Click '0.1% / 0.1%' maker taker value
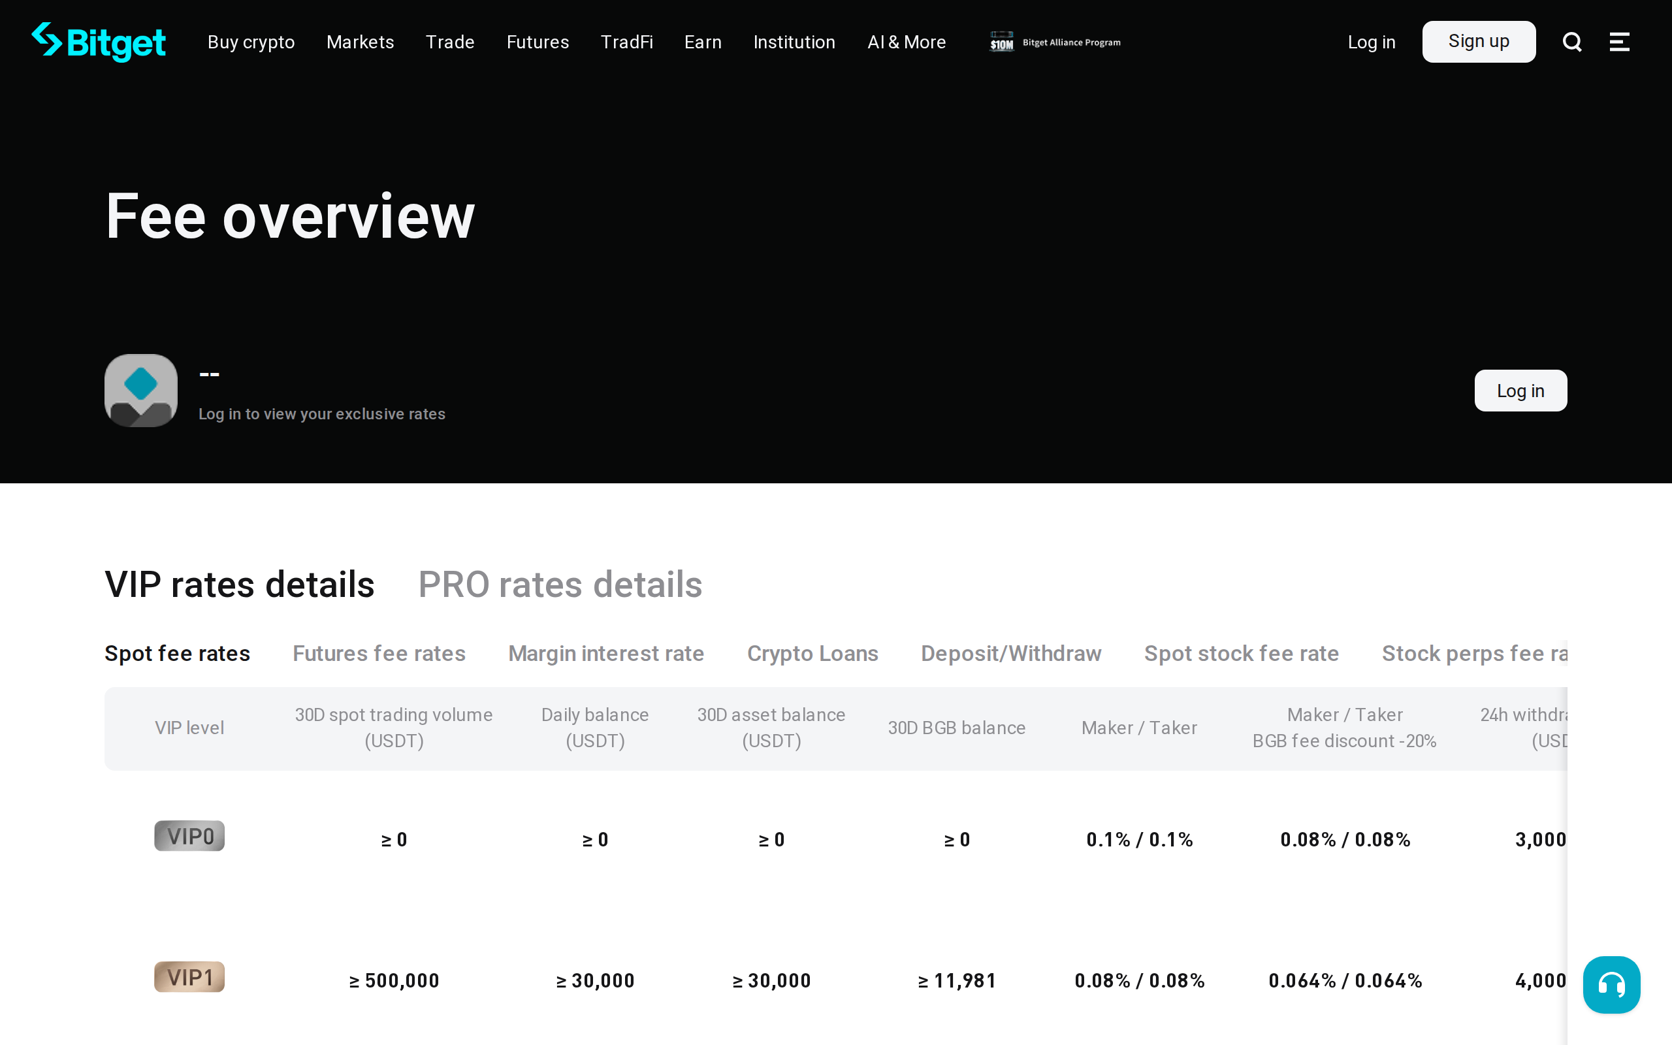The image size is (1672, 1045). tap(1139, 840)
